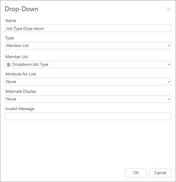Expand the Attribute for Link dropdown arrow

(169, 82)
